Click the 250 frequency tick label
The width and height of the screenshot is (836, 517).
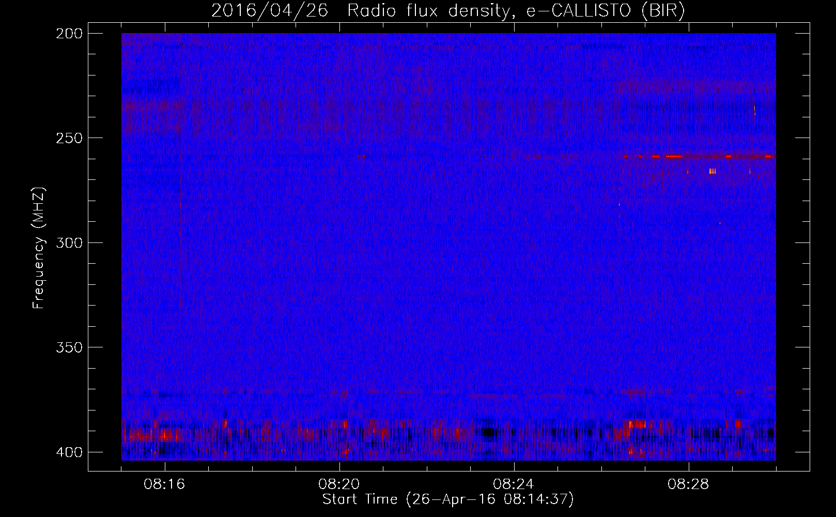tap(69, 138)
